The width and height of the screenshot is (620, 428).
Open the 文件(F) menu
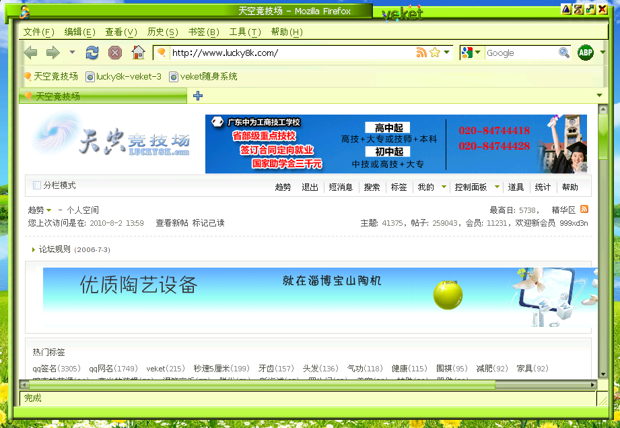click(38, 32)
